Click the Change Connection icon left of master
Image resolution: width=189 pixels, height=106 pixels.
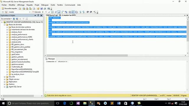[x=6, y=12]
